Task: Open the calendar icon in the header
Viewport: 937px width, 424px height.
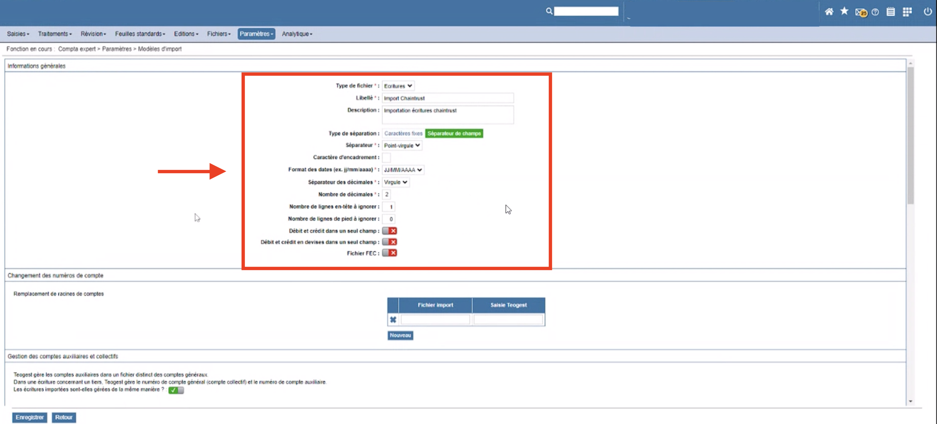Action: click(x=890, y=12)
